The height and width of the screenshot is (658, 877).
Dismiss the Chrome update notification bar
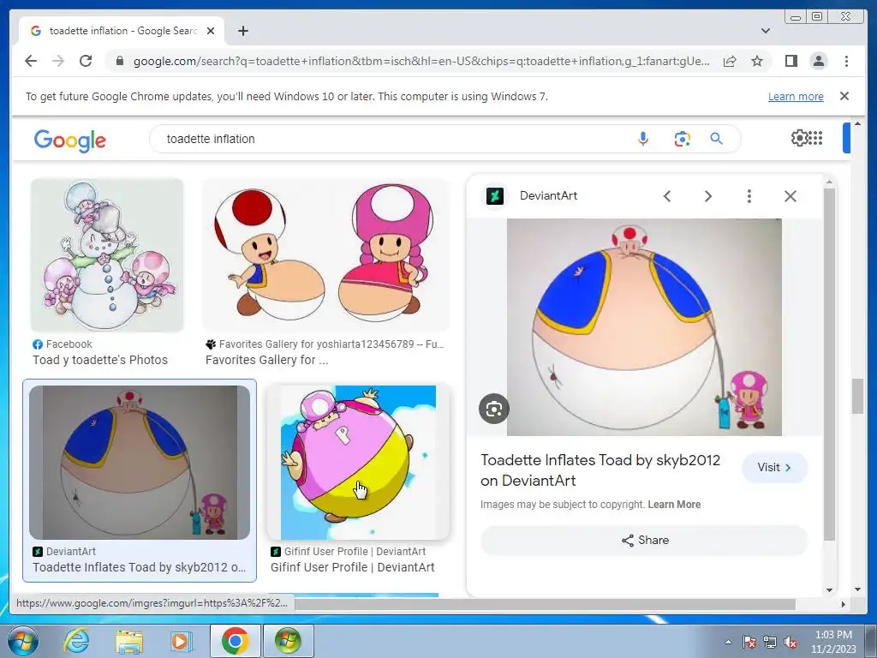[x=844, y=96]
